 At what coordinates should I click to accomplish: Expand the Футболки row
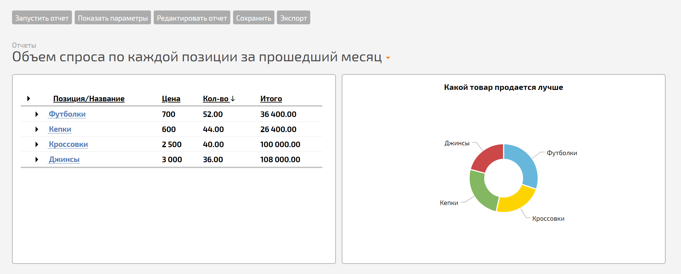click(x=37, y=114)
